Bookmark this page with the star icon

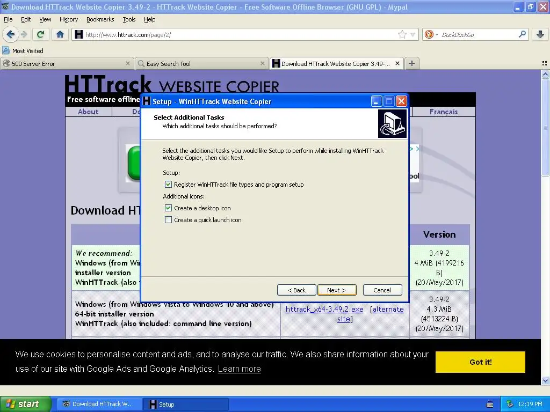pyautogui.click(x=402, y=34)
